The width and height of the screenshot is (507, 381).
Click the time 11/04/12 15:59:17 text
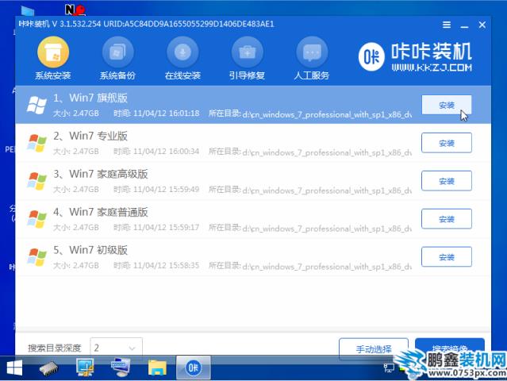click(x=156, y=227)
